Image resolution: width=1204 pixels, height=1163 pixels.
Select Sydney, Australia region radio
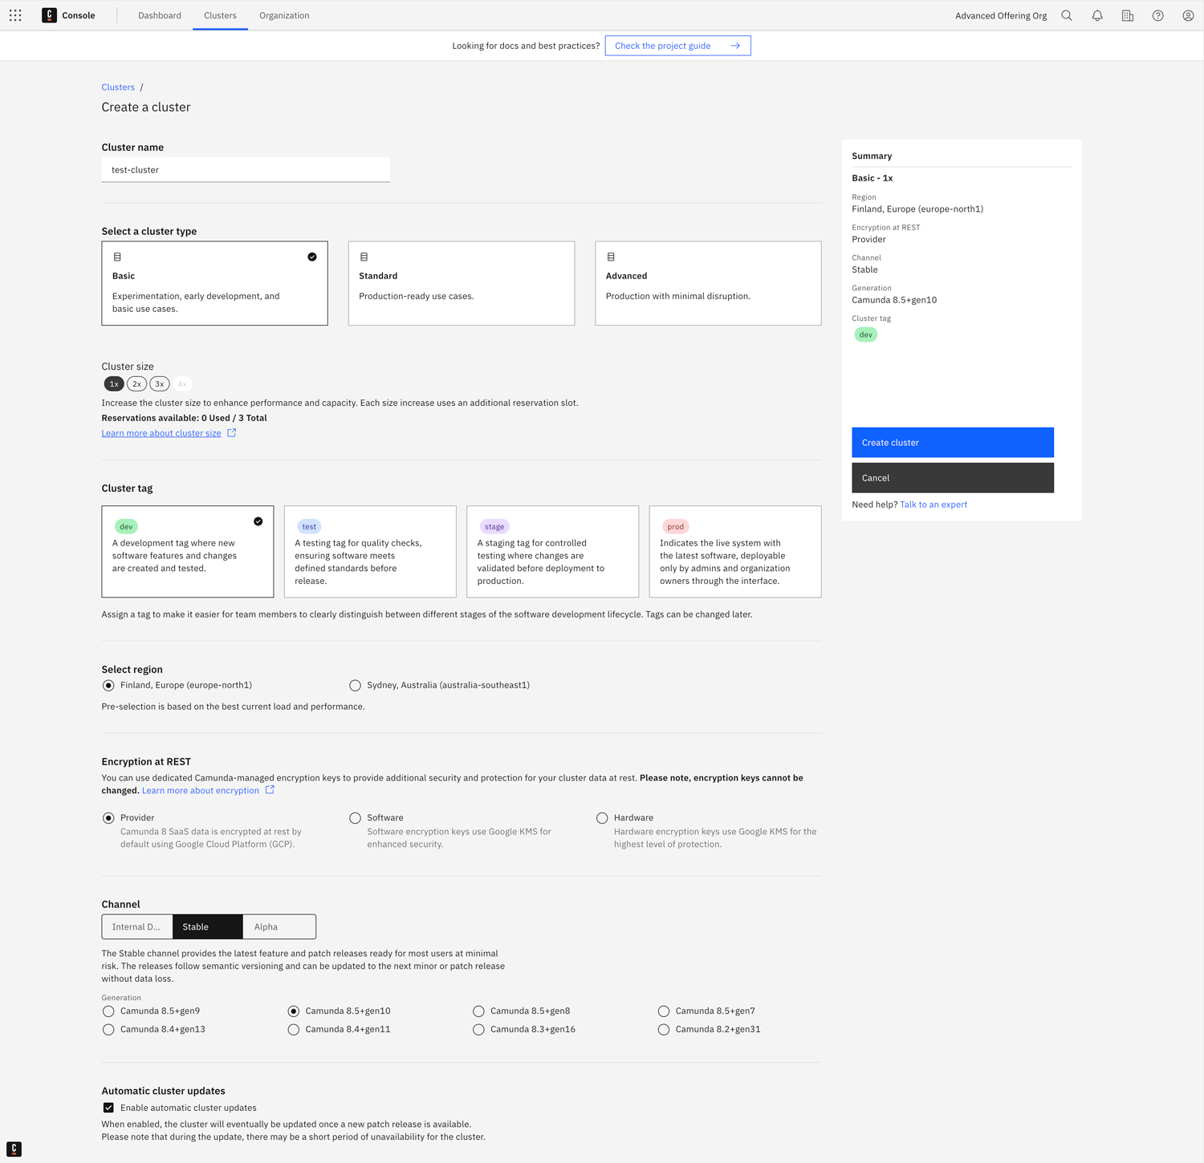(355, 686)
